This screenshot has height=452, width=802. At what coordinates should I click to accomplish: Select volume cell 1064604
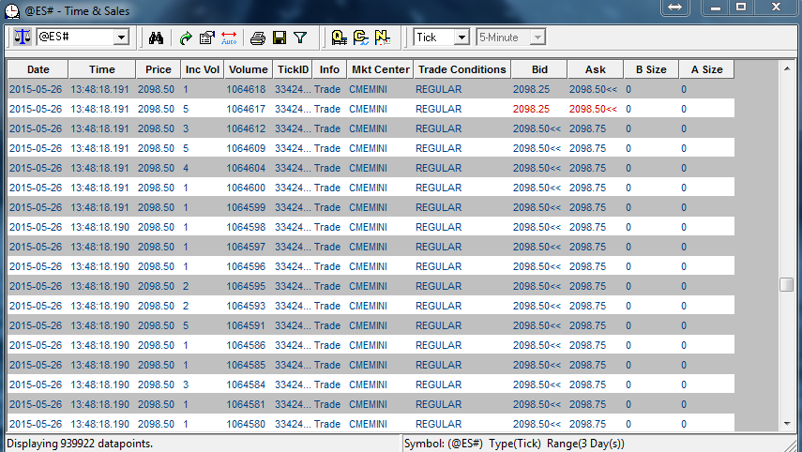pyautogui.click(x=246, y=168)
